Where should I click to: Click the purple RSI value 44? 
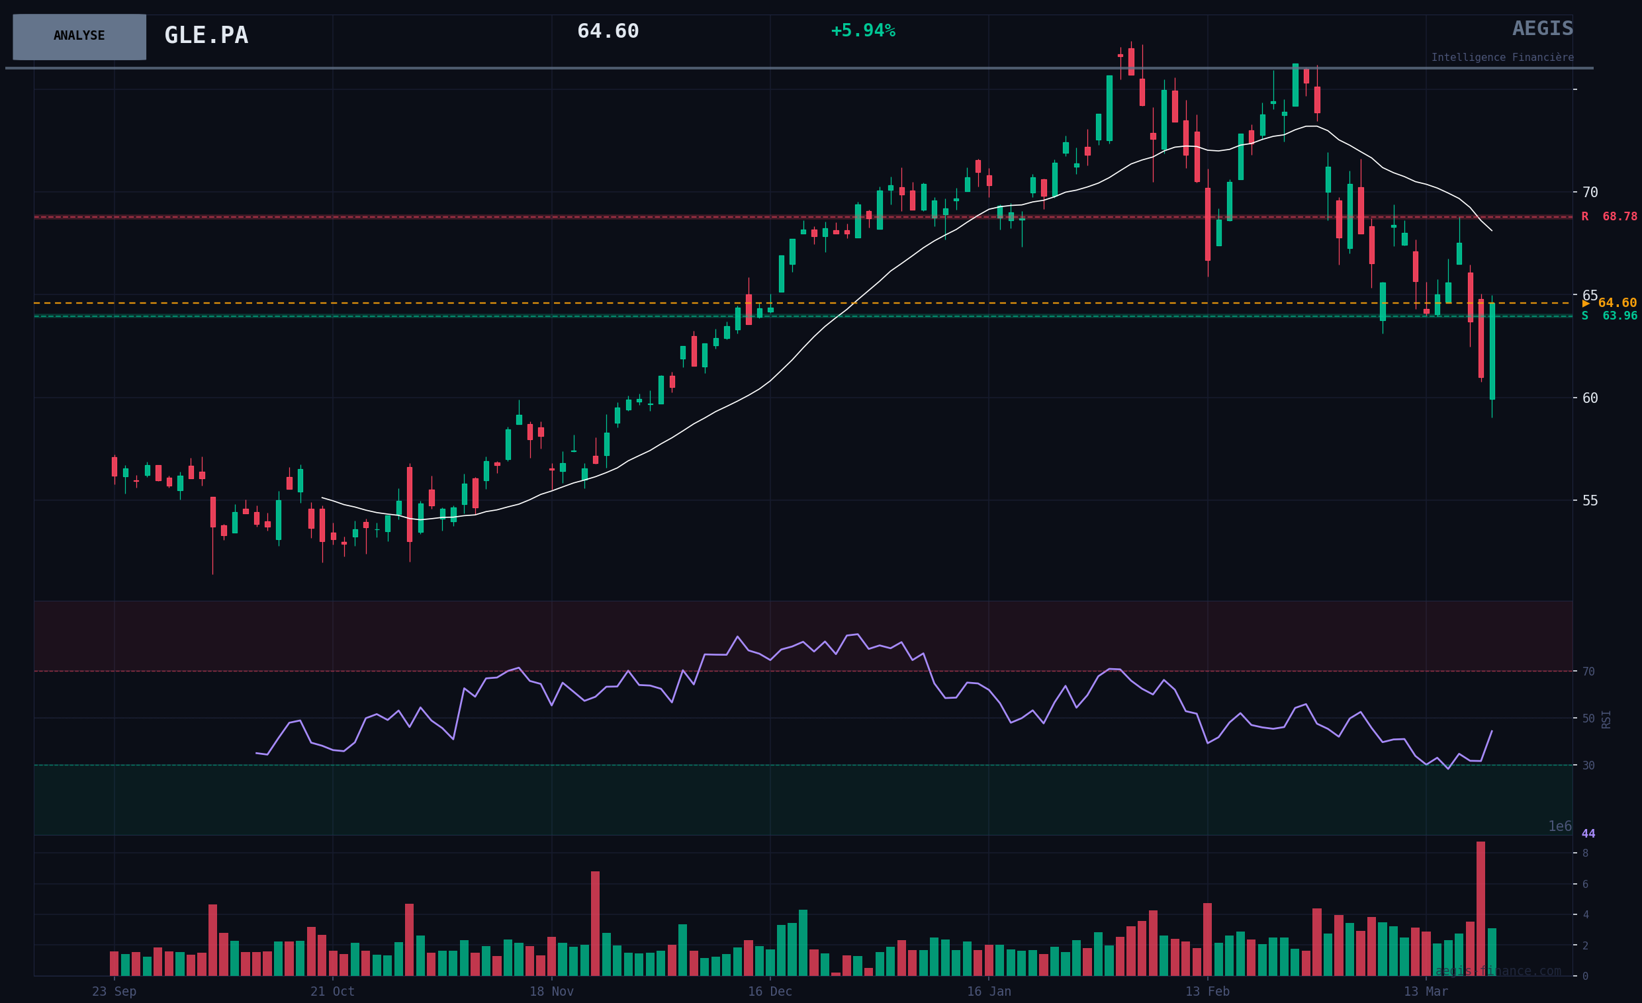pyautogui.click(x=1588, y=834)
